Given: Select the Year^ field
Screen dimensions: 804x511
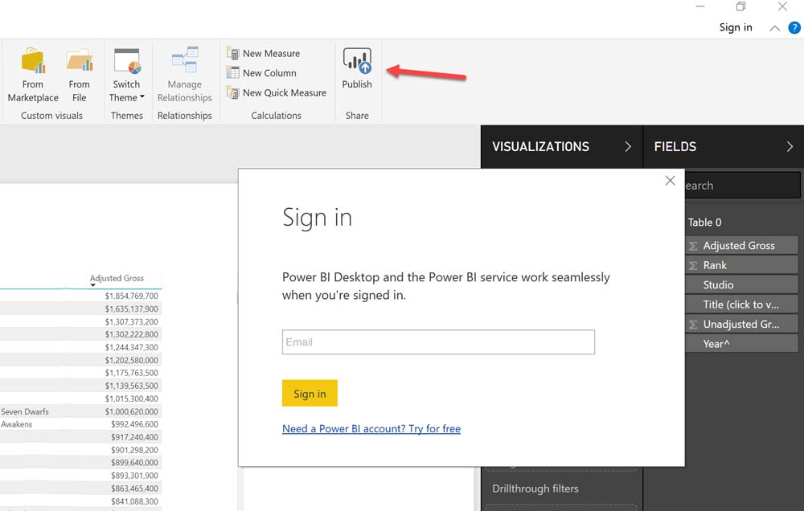Looking at the screenshot, I should [741, 343].
